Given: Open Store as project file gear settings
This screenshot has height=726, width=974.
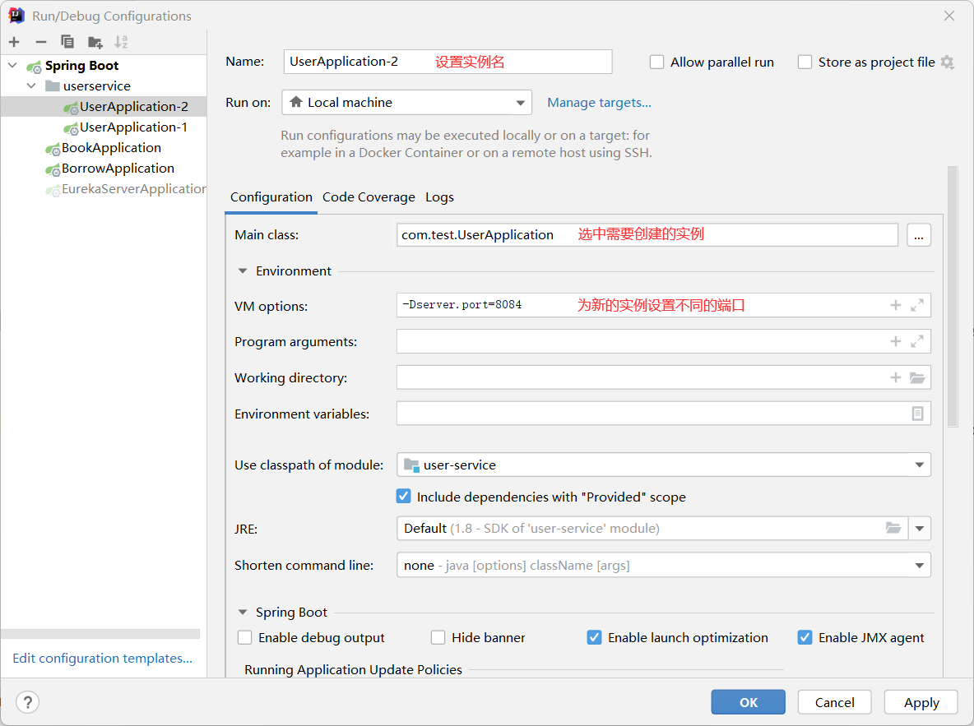Looking at the screenshot, I should [x=948, y=62].
